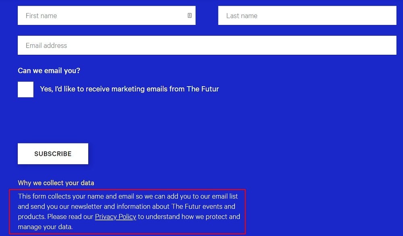Screen dimensions: 403x236
Task: Click the line starting 'This form collects your name'
Action: (x=128, y=196)
